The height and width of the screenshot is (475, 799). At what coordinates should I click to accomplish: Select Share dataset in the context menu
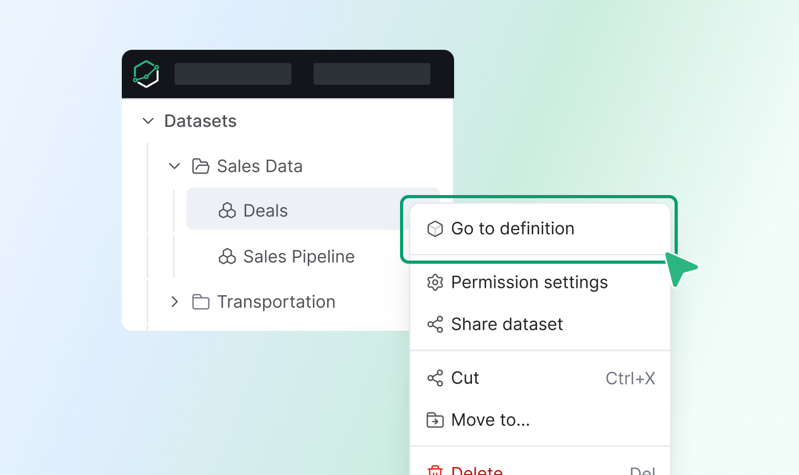[507, 325]
